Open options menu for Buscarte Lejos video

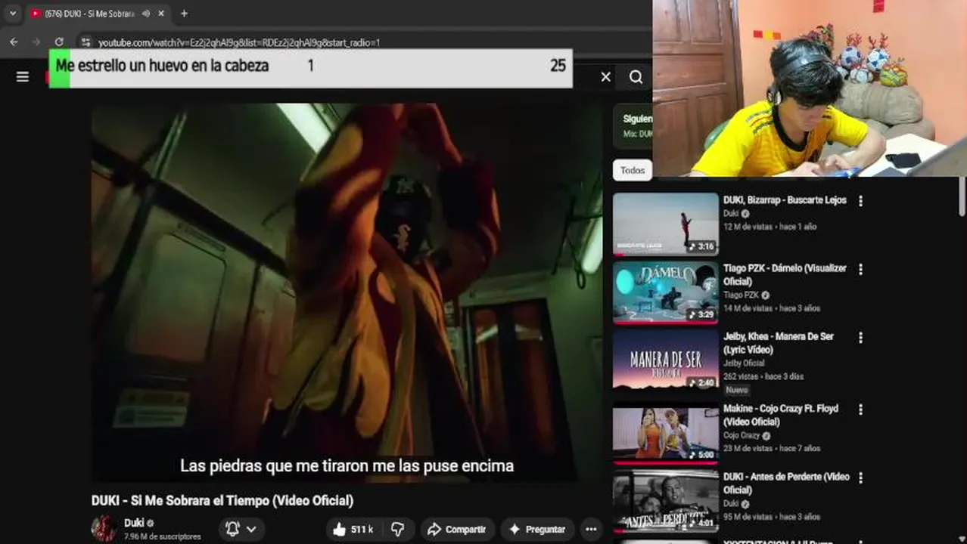[x=860, y=201]
